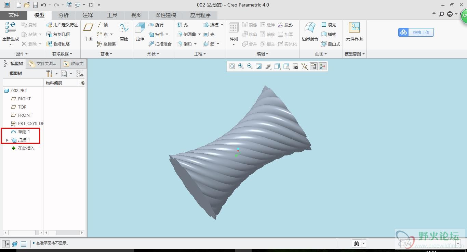This screenshot has height=252, width=467.
Task: Open the 文件 file menu
Action: click(x=14, y=15)
